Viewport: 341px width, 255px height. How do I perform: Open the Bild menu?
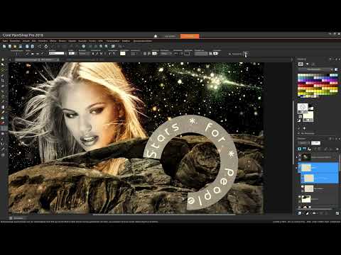point(34,41)
